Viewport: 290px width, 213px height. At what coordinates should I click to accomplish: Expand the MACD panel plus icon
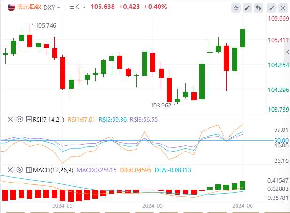point(29,170)
